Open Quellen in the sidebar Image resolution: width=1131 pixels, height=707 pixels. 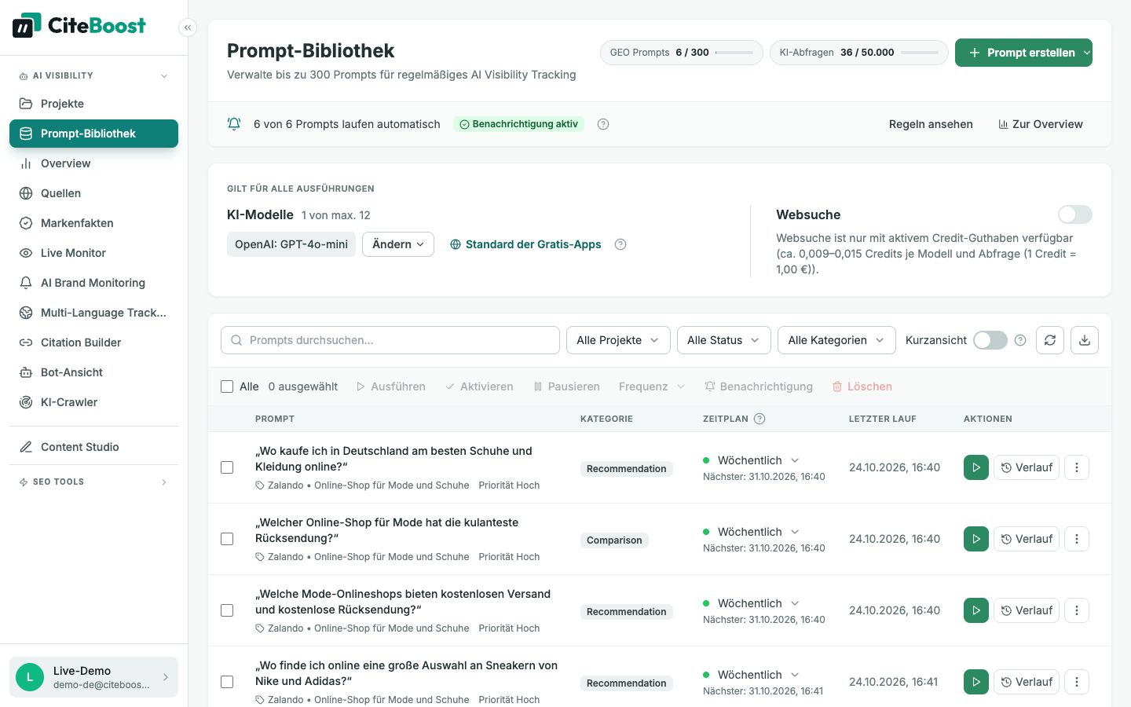tap(93, 193)
